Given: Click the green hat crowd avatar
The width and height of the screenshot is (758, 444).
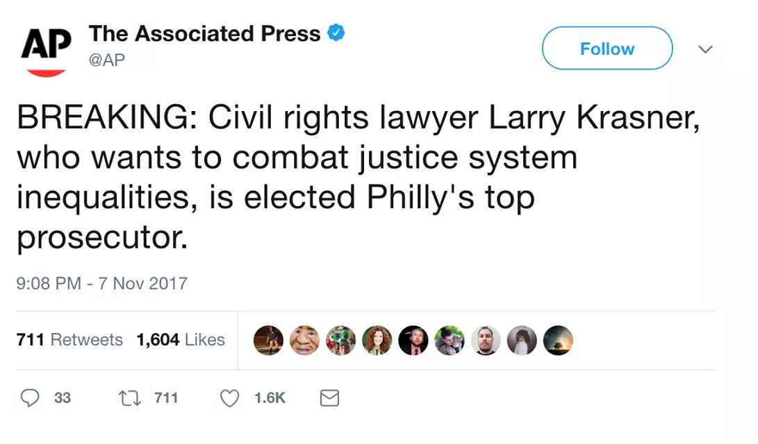Looking at the screenshot, I should click(x=341, y=340).
